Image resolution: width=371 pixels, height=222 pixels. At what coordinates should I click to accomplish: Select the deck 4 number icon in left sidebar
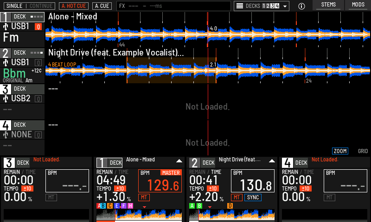point(6,125)
